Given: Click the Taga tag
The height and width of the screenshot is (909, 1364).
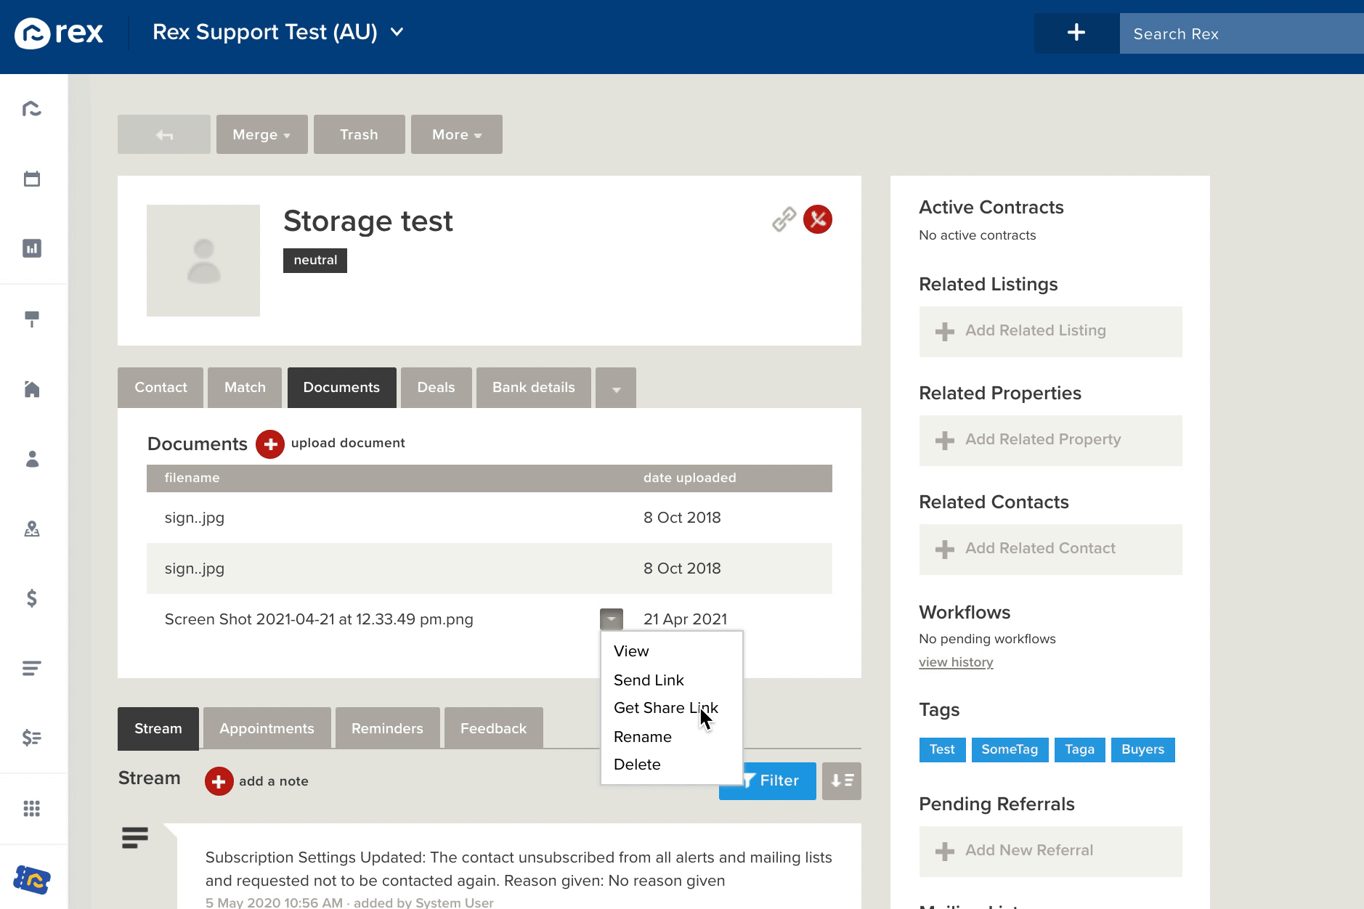Looking at the screenshot, I should point(1079,749).
